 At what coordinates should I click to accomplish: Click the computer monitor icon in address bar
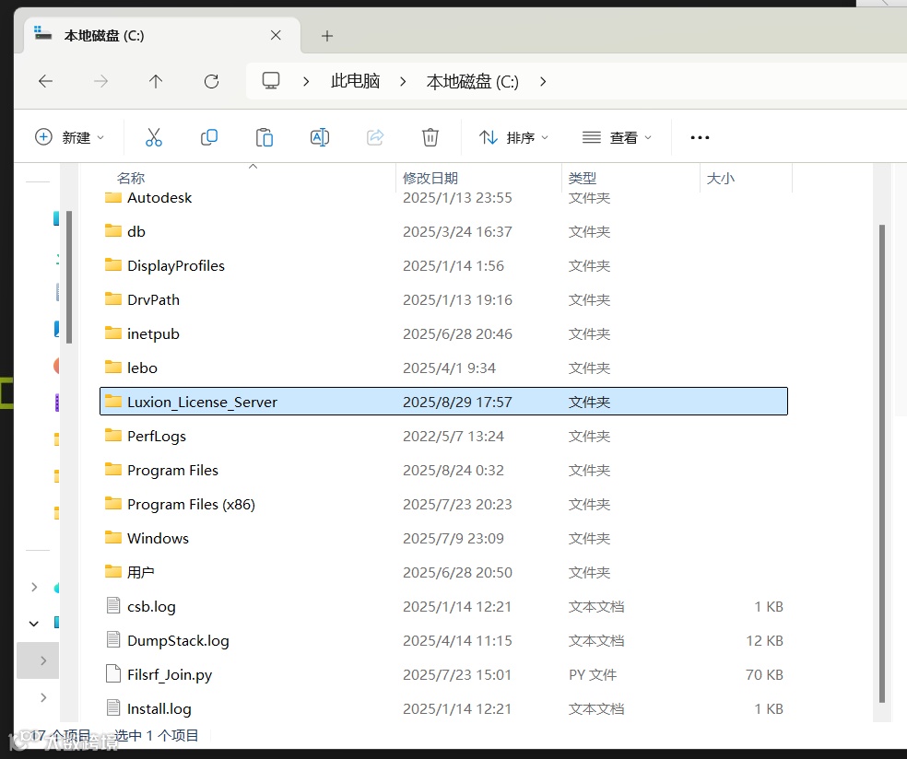271,81
